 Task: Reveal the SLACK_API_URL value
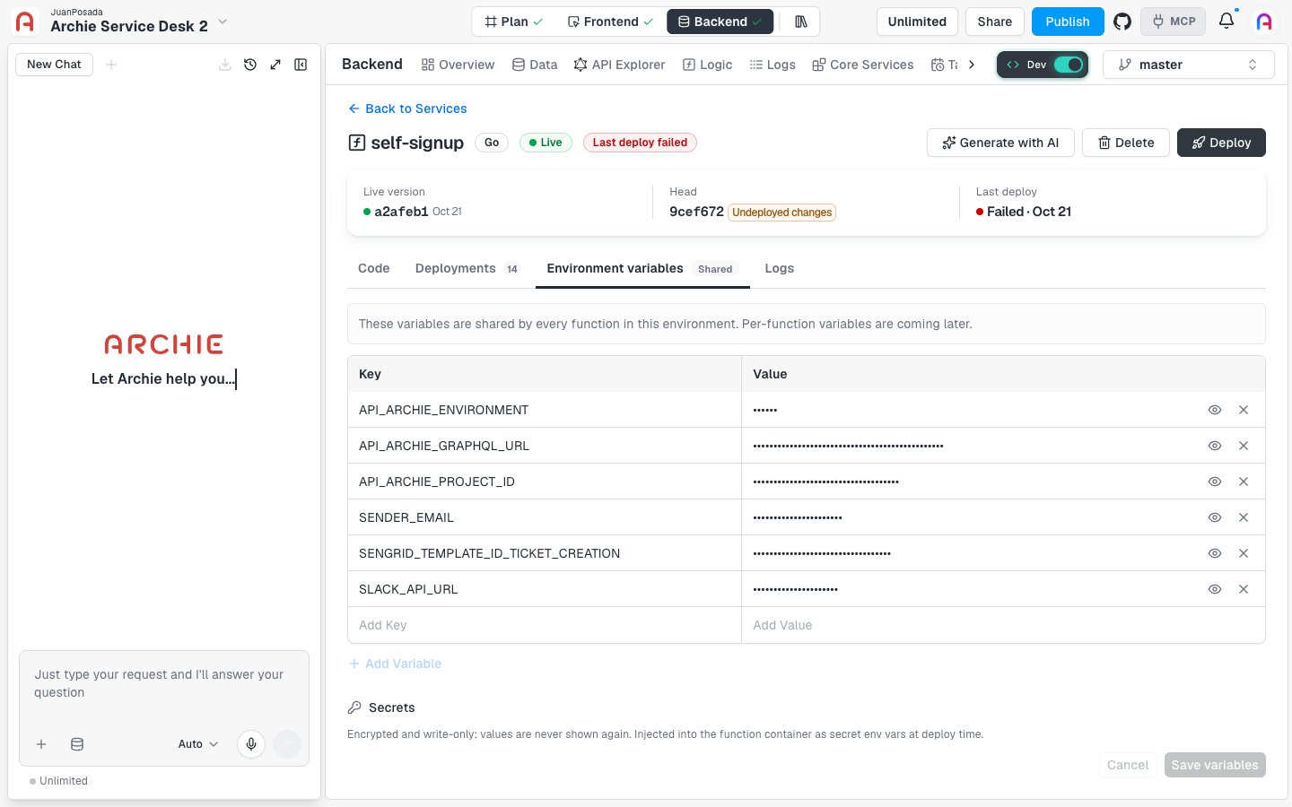(1215, 589)
